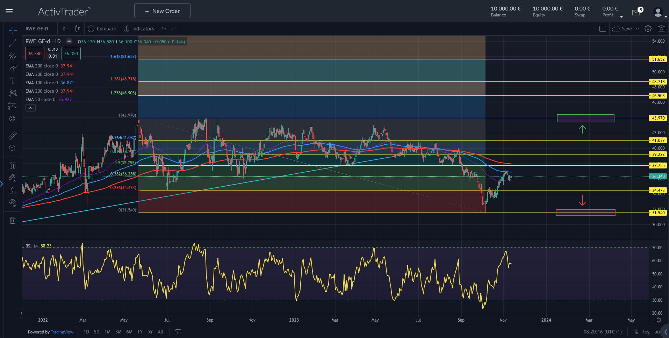Image resolution: width=669 pixels, height=338 pixels.
Task: Activate the zoom-in magnifier tool
Action: pos(13,148)
